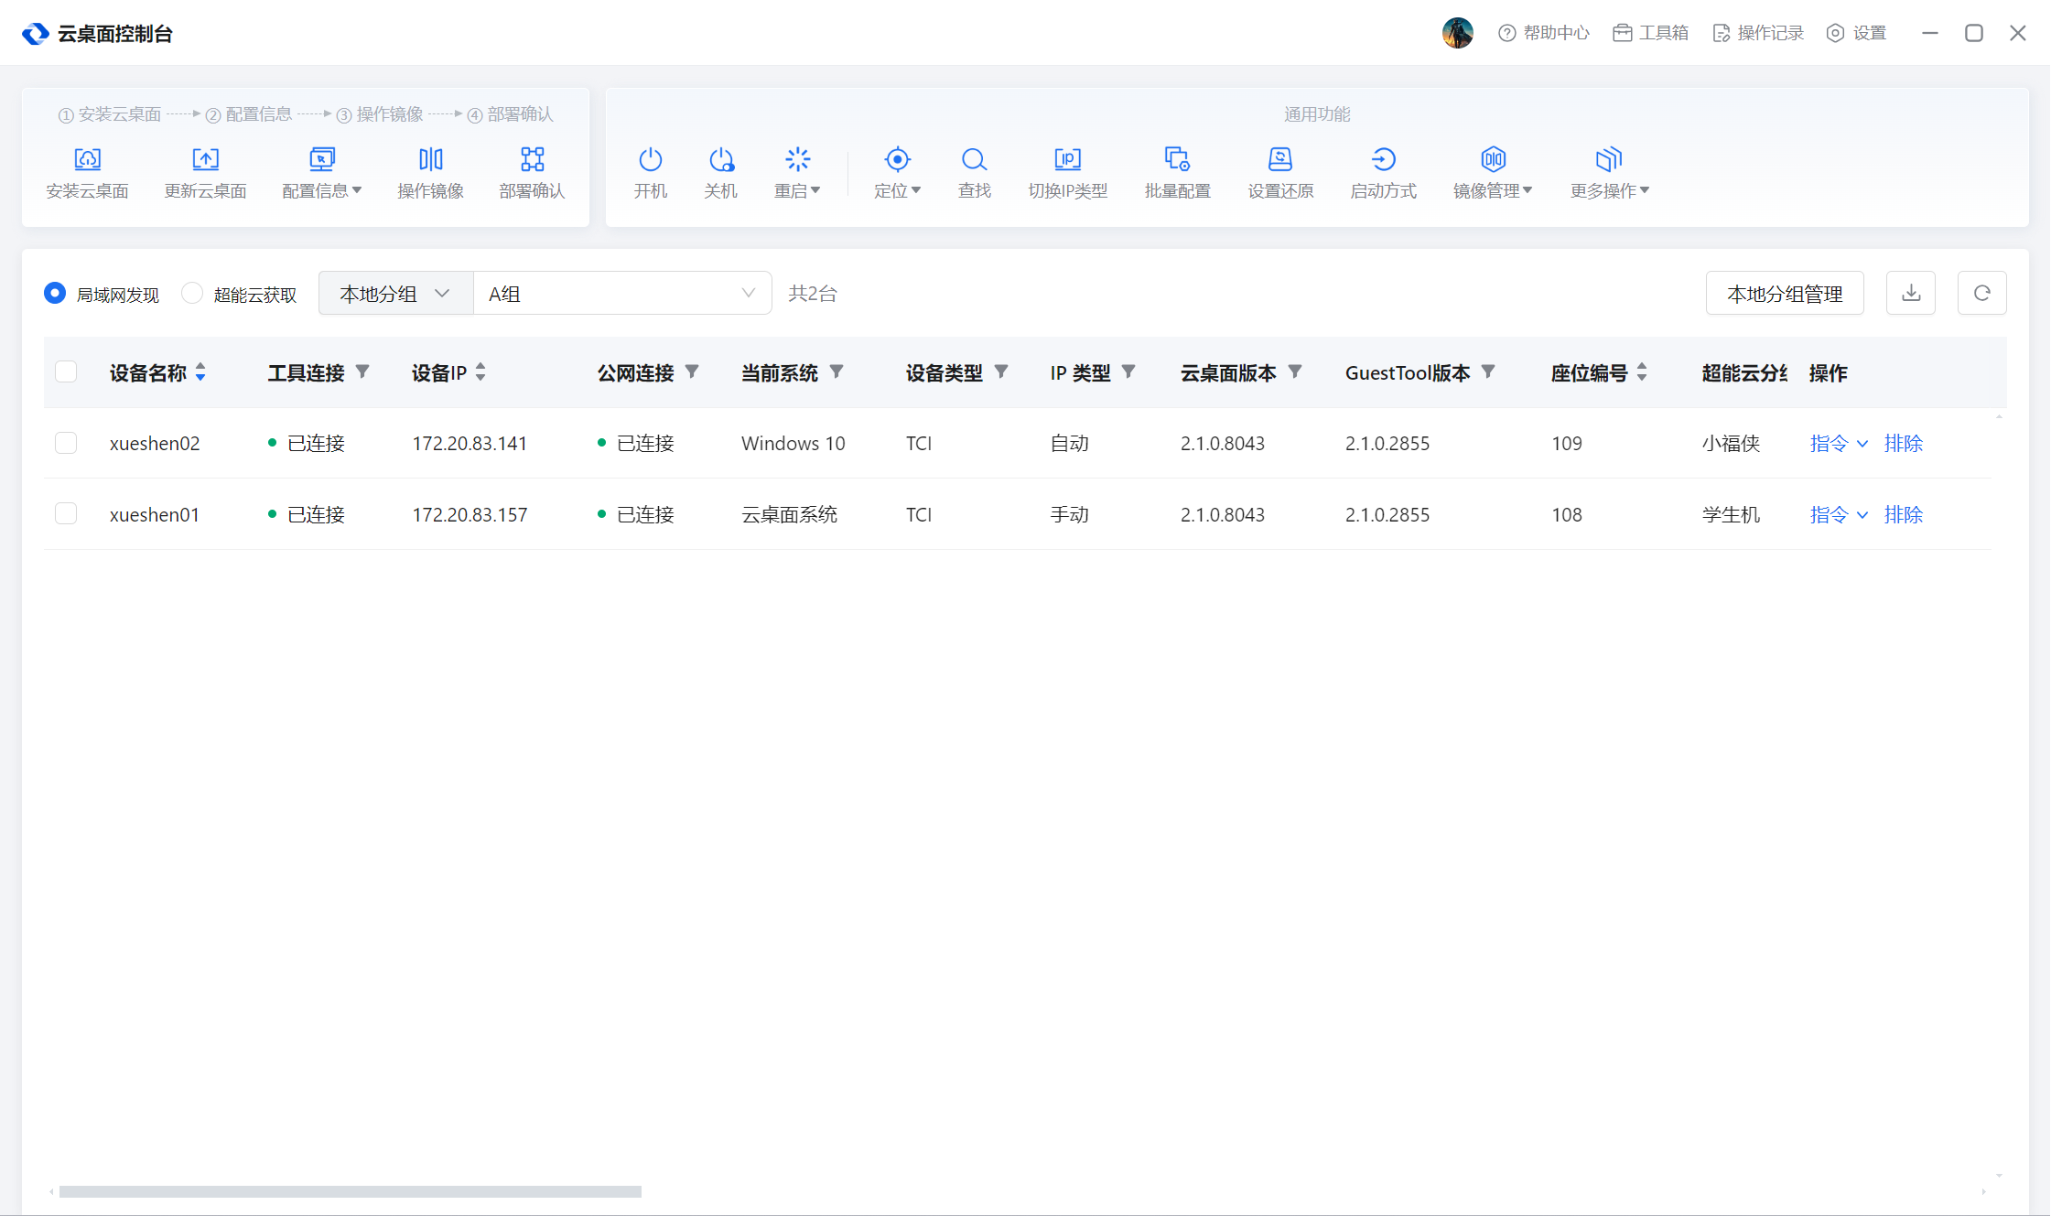This screenshot has width=2051, height=1216.
Task: Click 排除 link for xueshen01
Action: [x=1904, y=514]
